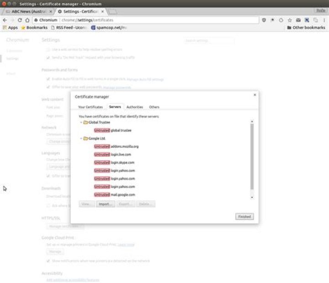Open a new tab with the new-tab button

pyautogui.click(x=113, y=11)
